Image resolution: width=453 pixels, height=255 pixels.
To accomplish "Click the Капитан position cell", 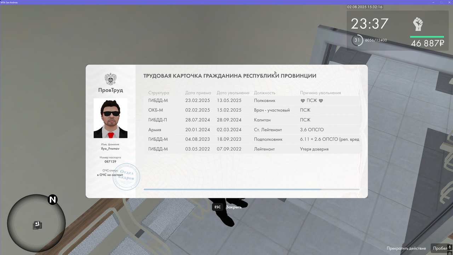I will coord(262,120).
